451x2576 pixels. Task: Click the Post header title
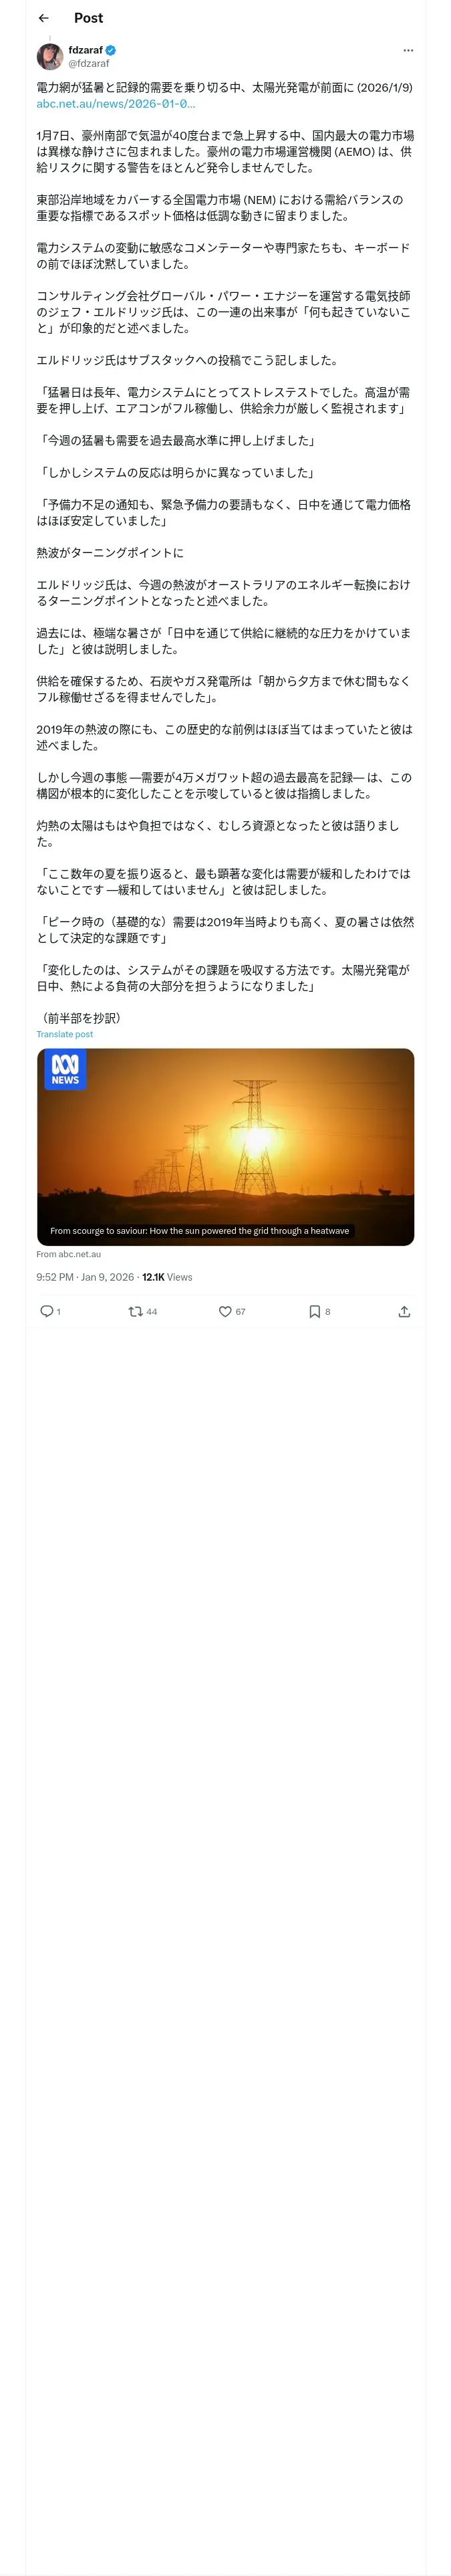coord(88,18)
